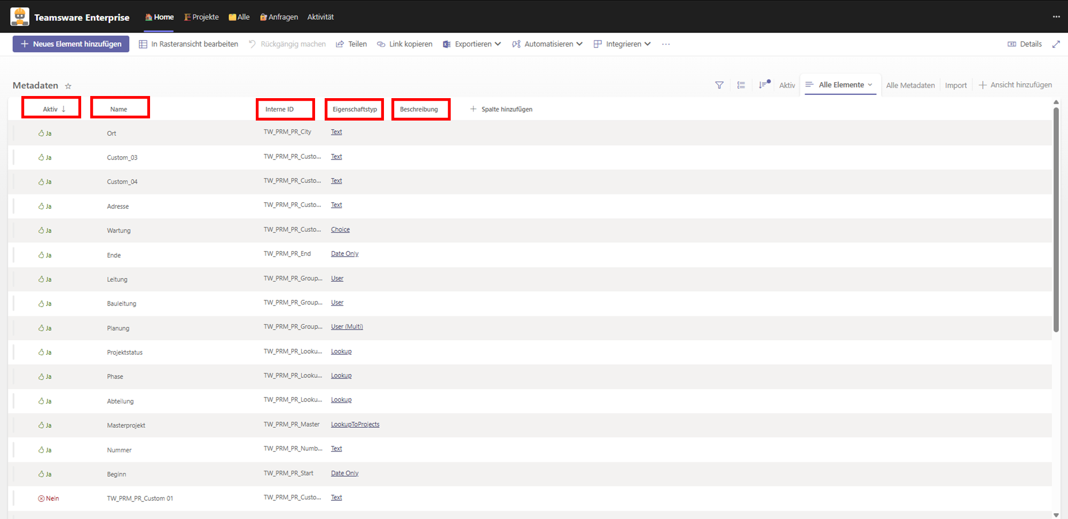The image size is (1068, 519).
Task: Expand the Integrieren menu
Action: pyautogui.click(x=622, y=44)
